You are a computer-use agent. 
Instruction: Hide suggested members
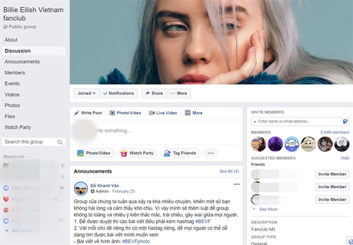click(345, 158)
